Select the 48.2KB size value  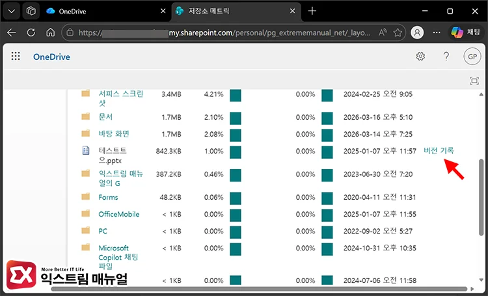point(170,197)
